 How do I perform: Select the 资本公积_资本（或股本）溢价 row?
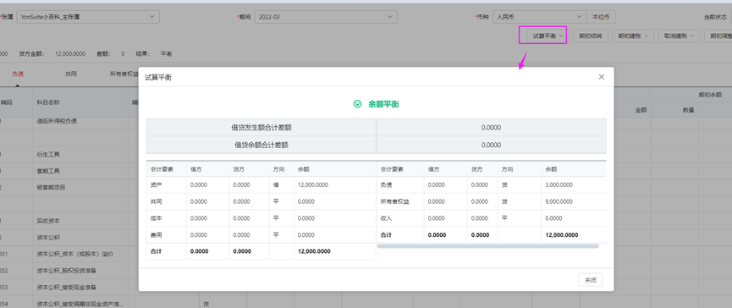click(x=75, y=255)
